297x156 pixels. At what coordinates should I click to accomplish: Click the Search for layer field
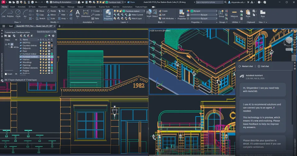(x=46, y=32)
